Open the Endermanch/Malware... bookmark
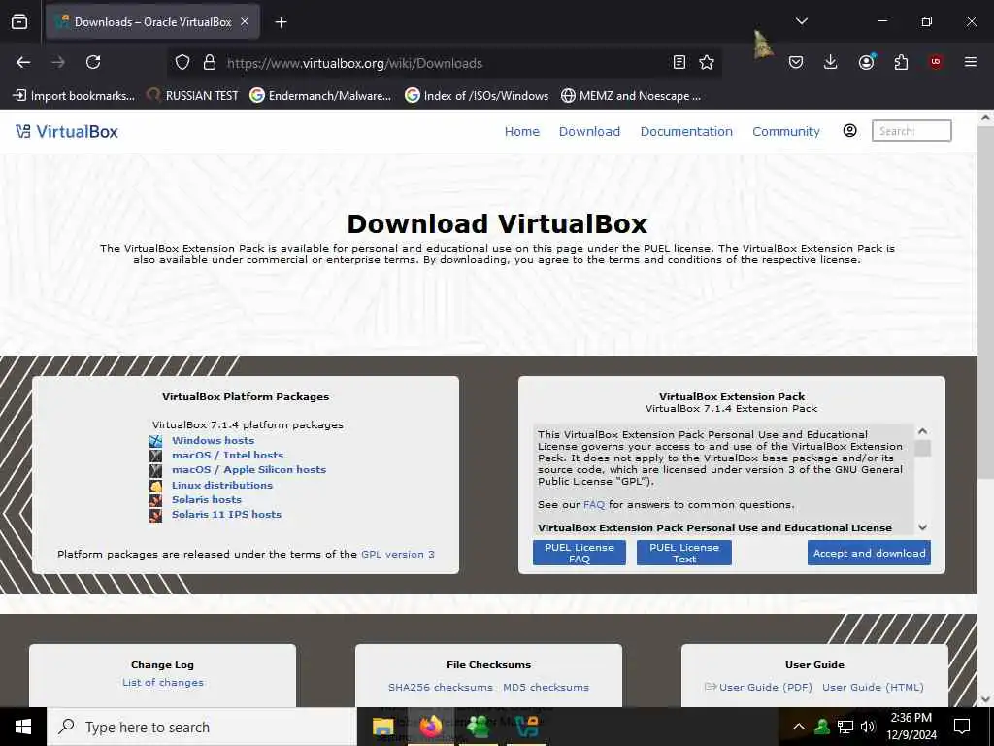Image resolution: width=994 pixels, height=746 pixels. pyautogui.click(x=320, y=96)
